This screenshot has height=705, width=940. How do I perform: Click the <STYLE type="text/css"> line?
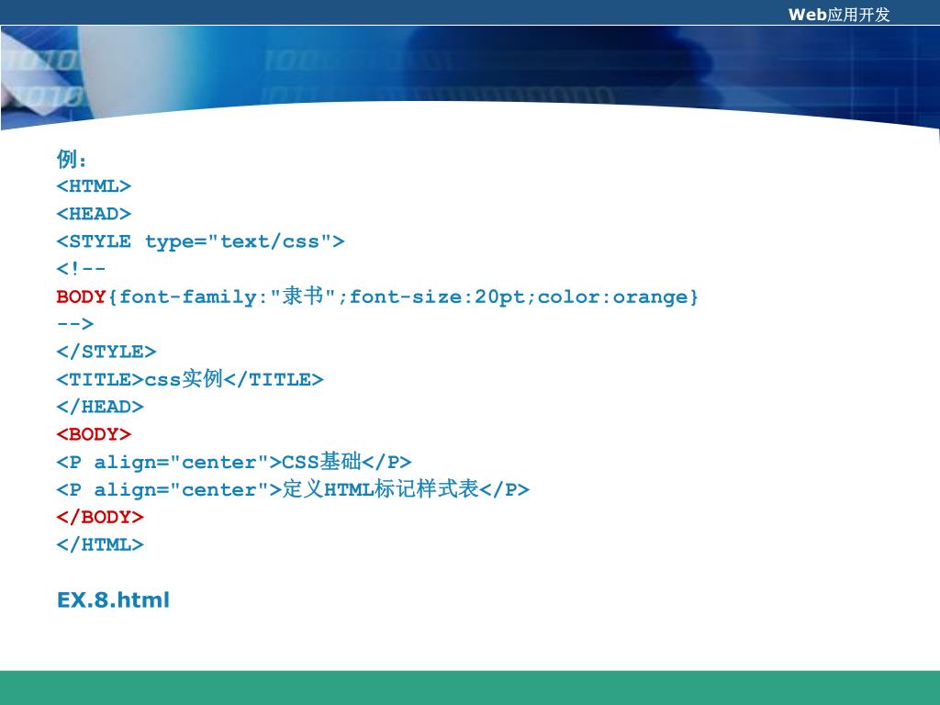click(200, 241)
